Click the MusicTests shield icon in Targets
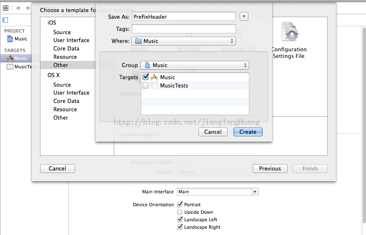The width and height of the screenshot is (366, 235). click(154, 86)
